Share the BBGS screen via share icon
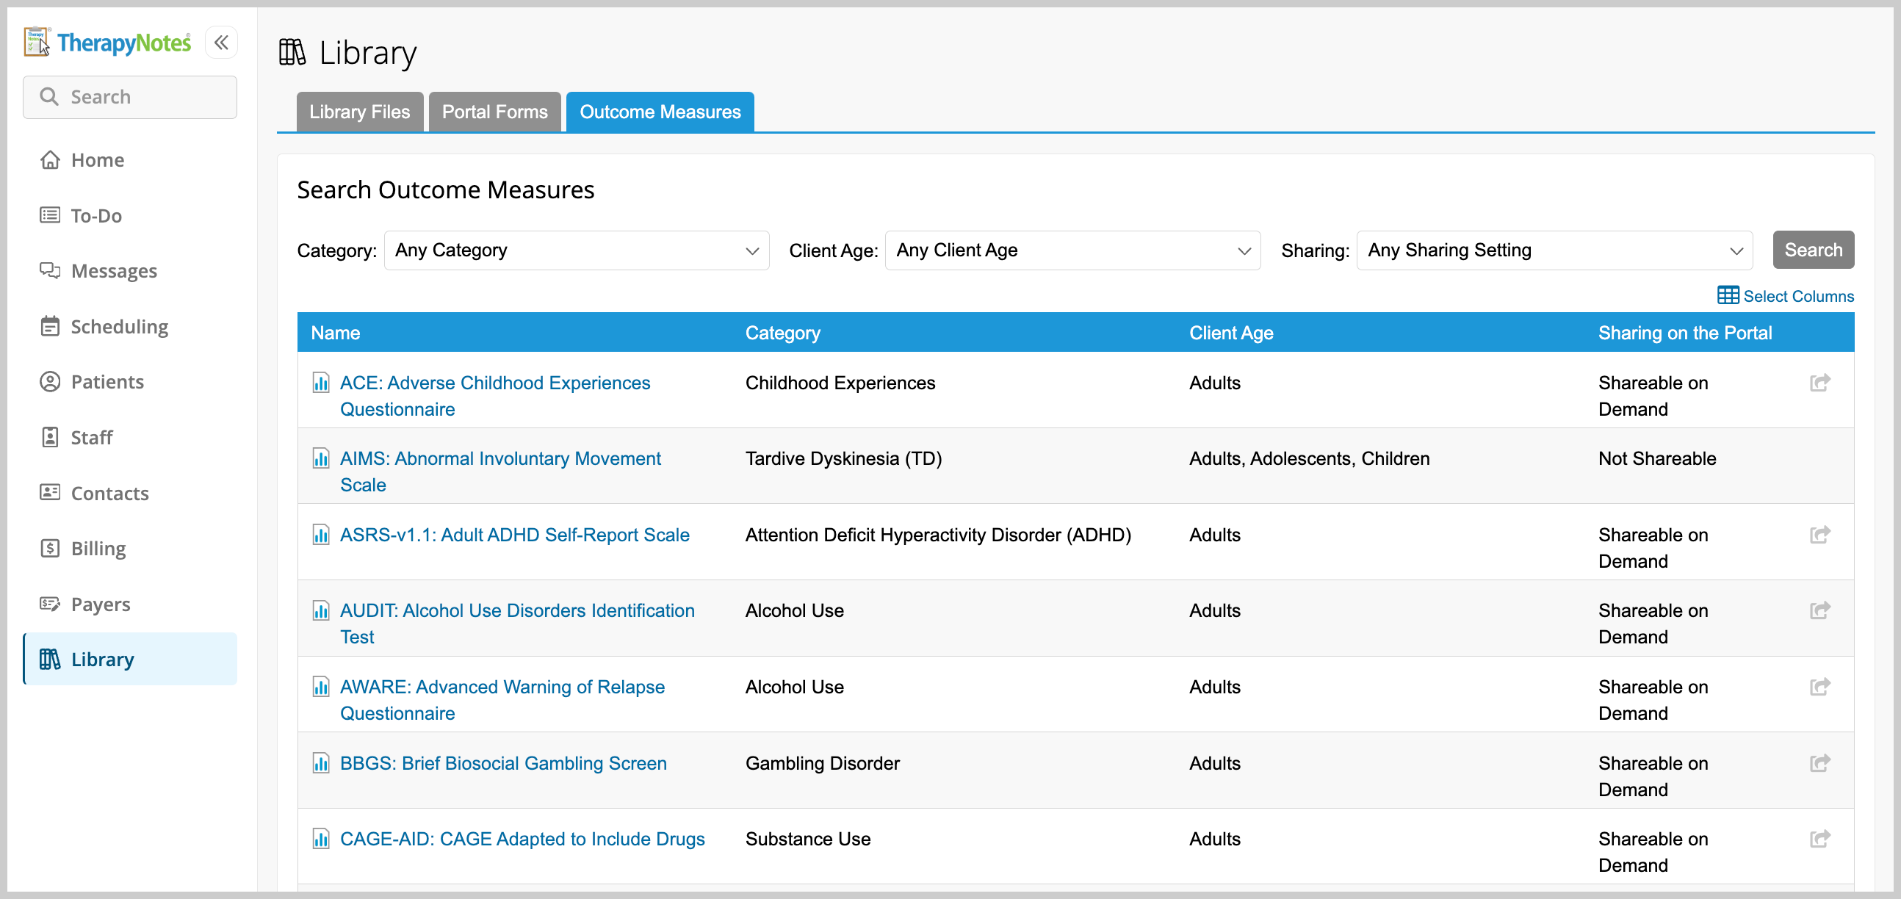This screenshot has width=1901, height=899. point(1819,762)
